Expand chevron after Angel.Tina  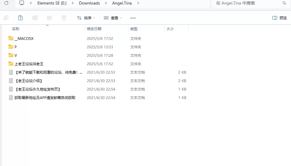(138, 3)
